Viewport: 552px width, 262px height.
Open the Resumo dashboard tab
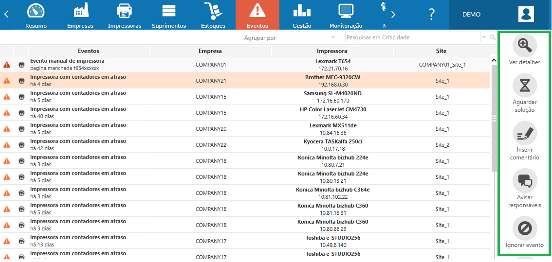36,15
